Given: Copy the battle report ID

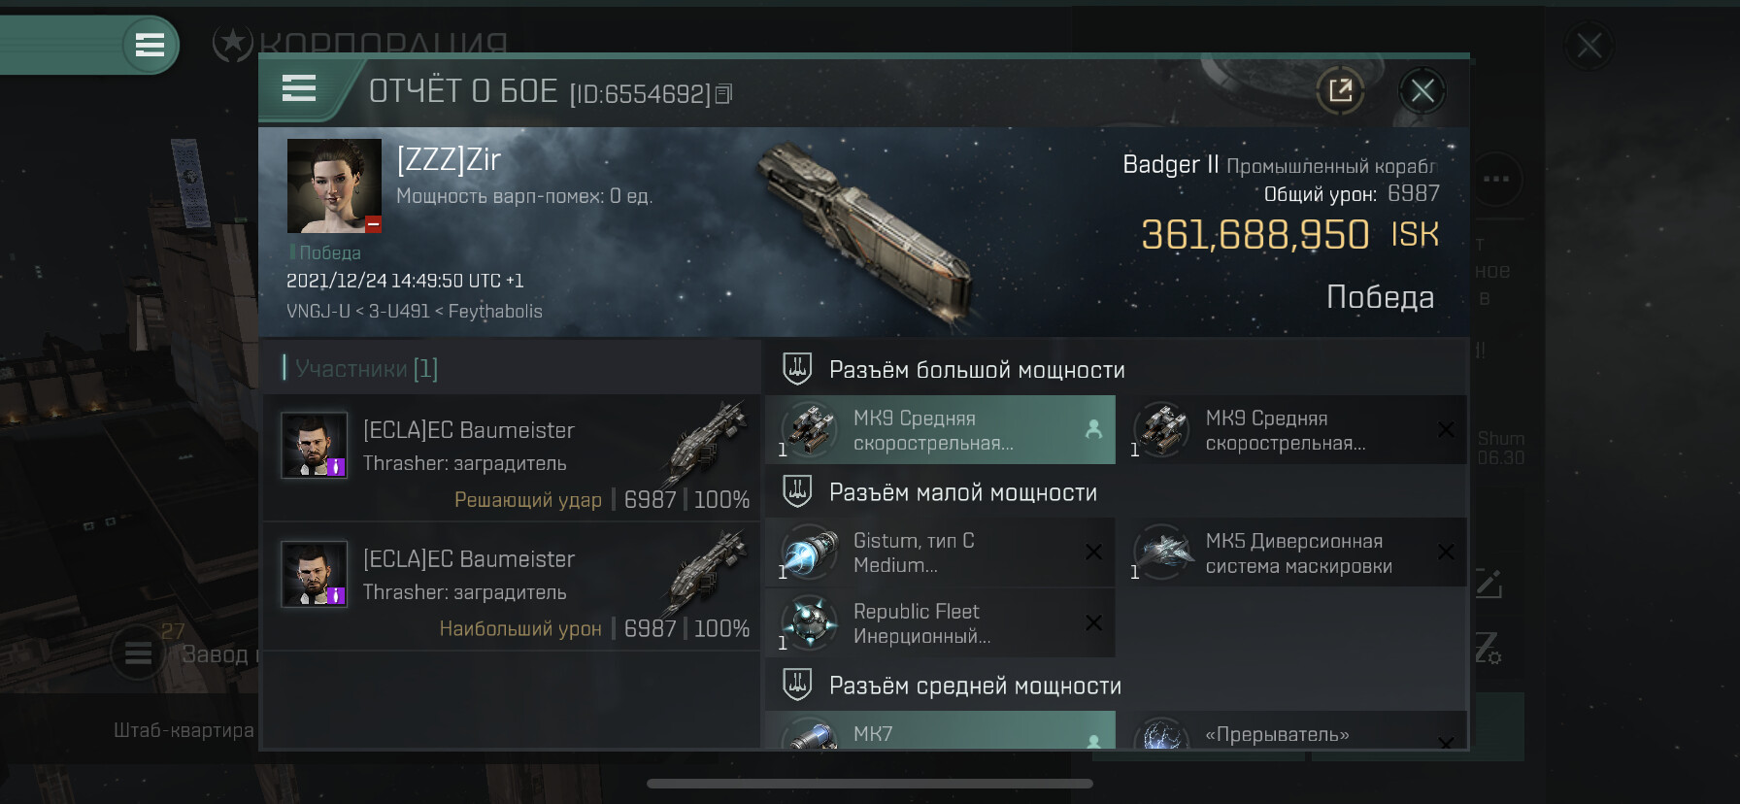Looking at the screenshot, I should point(723,94).
